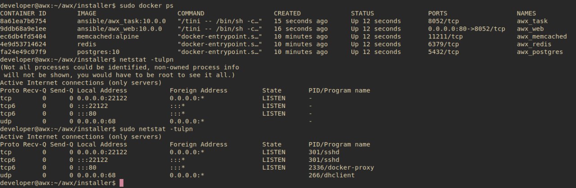Select the awx_memcached container name
Image resolution: width=576 pixels, height=188 pixels.
pyautogui.click(x=542, y=36)
